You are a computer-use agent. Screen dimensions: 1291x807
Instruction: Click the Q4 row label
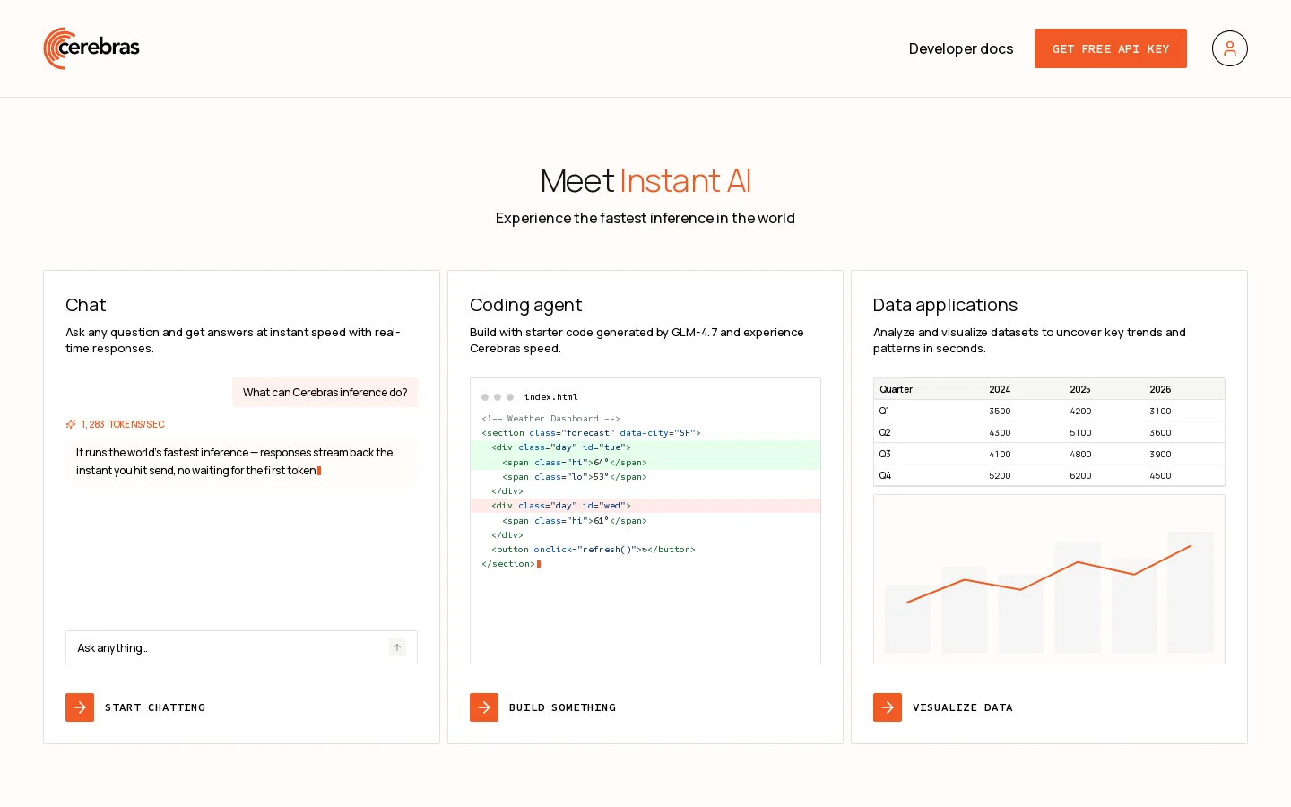click(885, 475)
